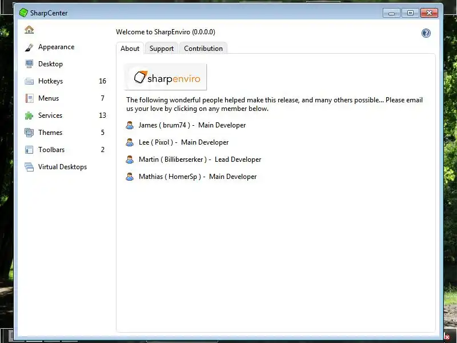Close the SharpCenter window

(429, 13)
